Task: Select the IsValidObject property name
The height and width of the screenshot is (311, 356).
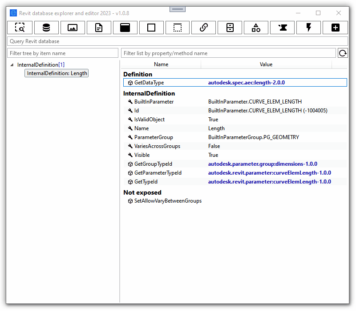Action: [x=150, y=120]
